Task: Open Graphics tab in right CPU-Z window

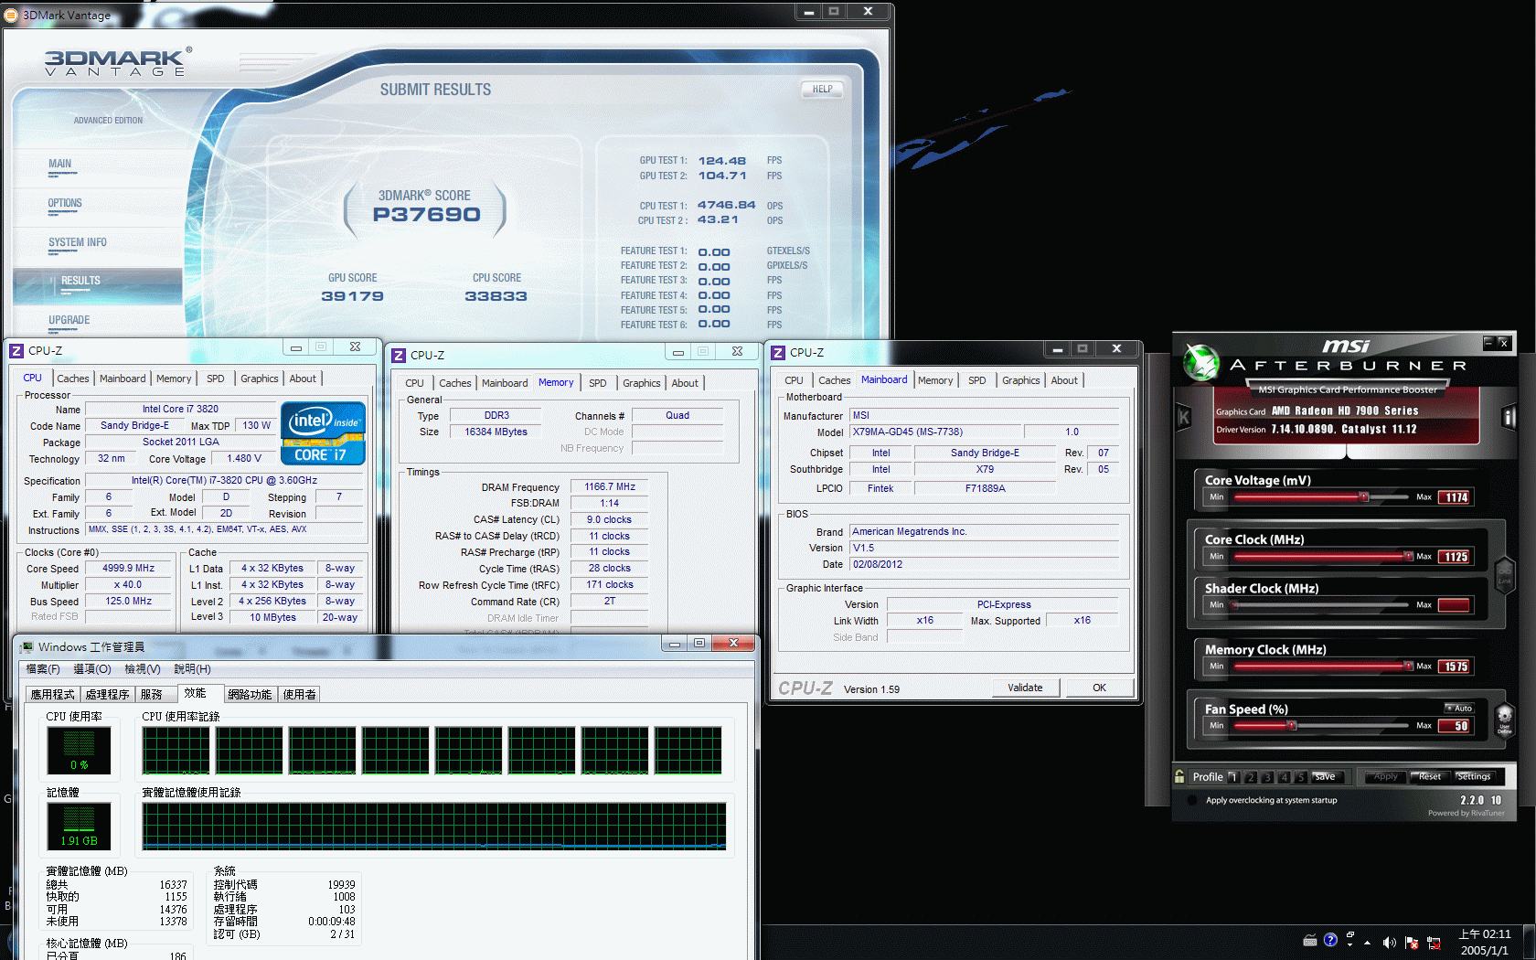Action: click(x=1021, y=380)
